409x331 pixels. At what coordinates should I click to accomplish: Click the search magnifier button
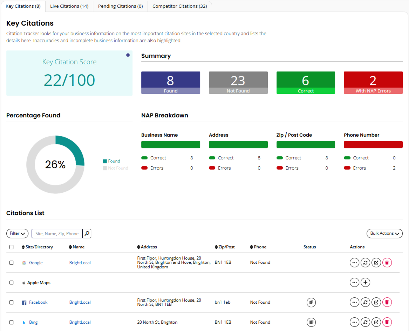click(87, 233)
